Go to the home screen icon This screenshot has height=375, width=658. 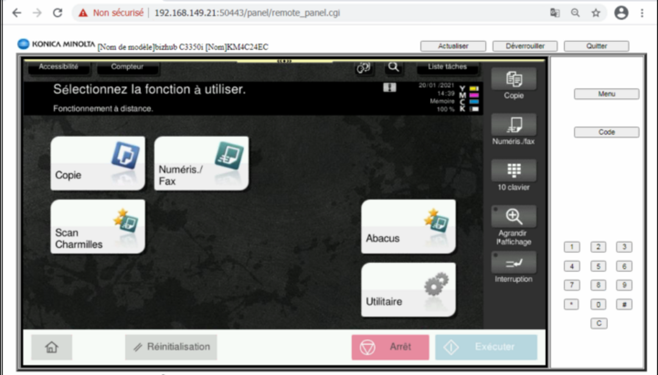52,347
